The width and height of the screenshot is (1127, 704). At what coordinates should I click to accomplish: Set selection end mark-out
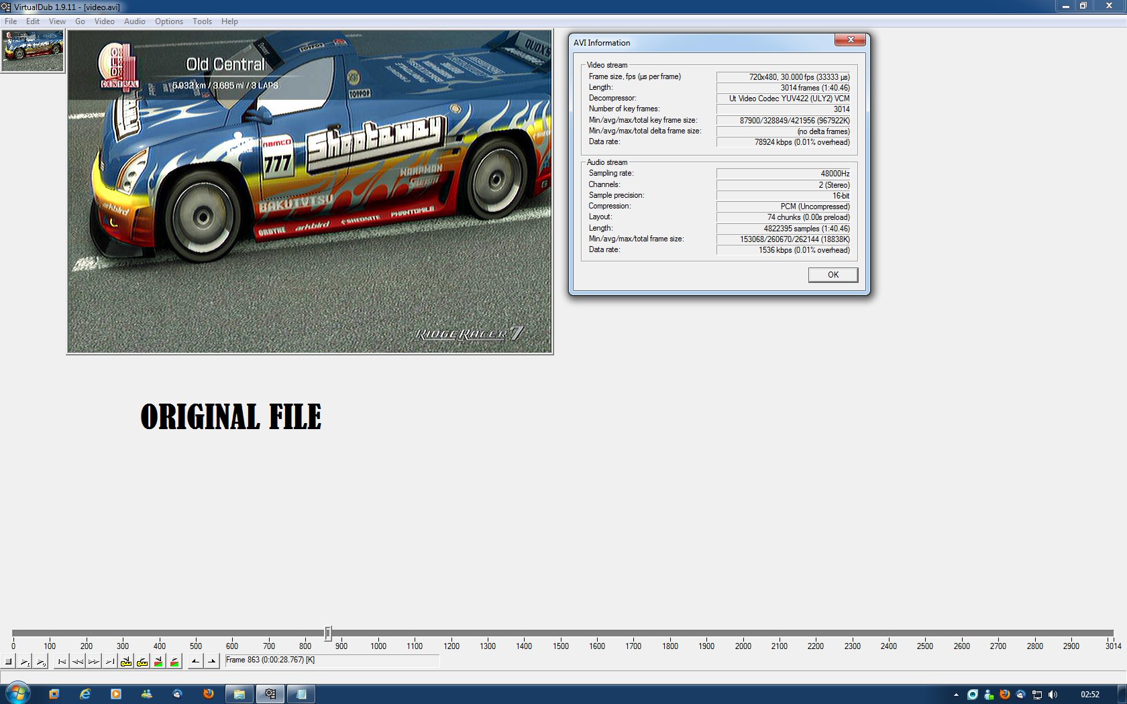211,662
